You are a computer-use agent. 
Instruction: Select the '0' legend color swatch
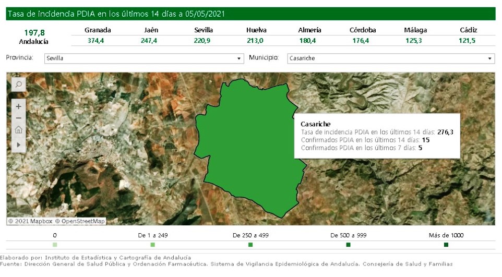[55, 245]
